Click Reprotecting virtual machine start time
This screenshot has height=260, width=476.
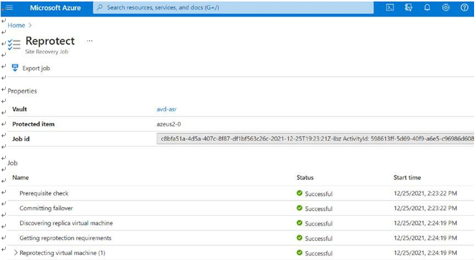coord(425,253)
